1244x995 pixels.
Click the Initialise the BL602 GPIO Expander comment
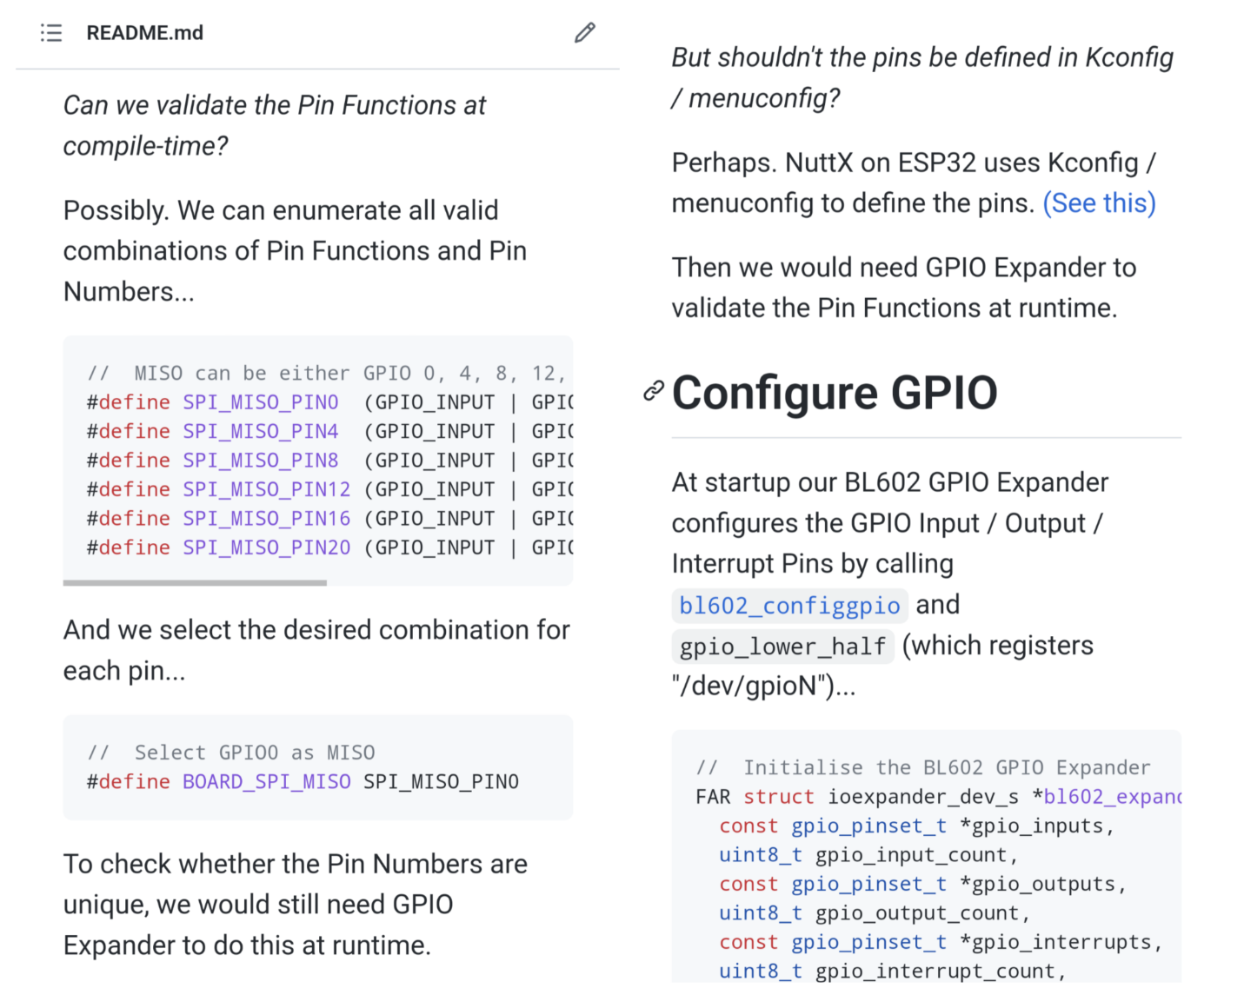923,767
